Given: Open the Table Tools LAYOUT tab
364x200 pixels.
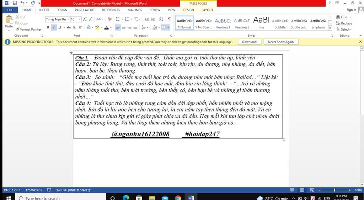Looking at the screenshot, I should pyautogui.click(x=207, y=10).
